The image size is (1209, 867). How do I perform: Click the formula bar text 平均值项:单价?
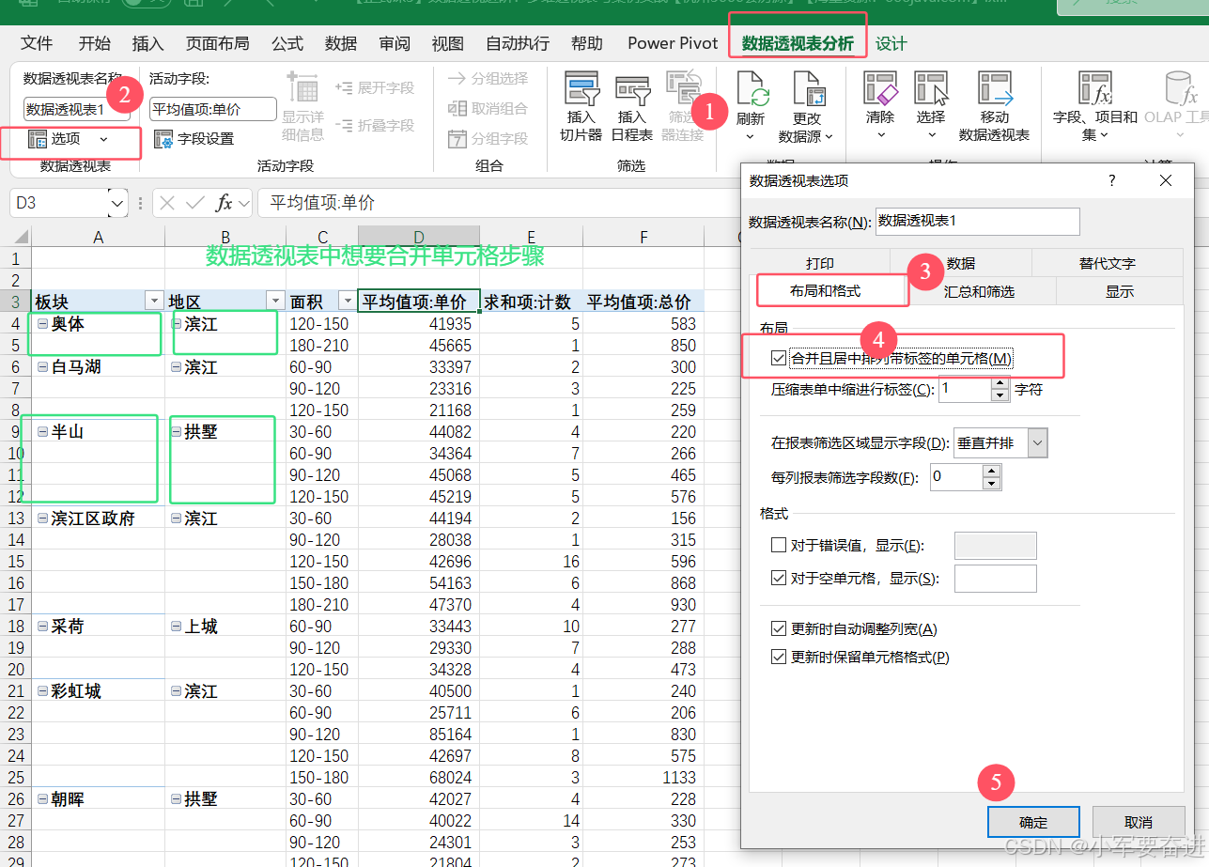[322, 203]
